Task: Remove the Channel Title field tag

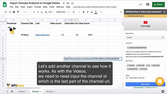Action: [136, 66]
